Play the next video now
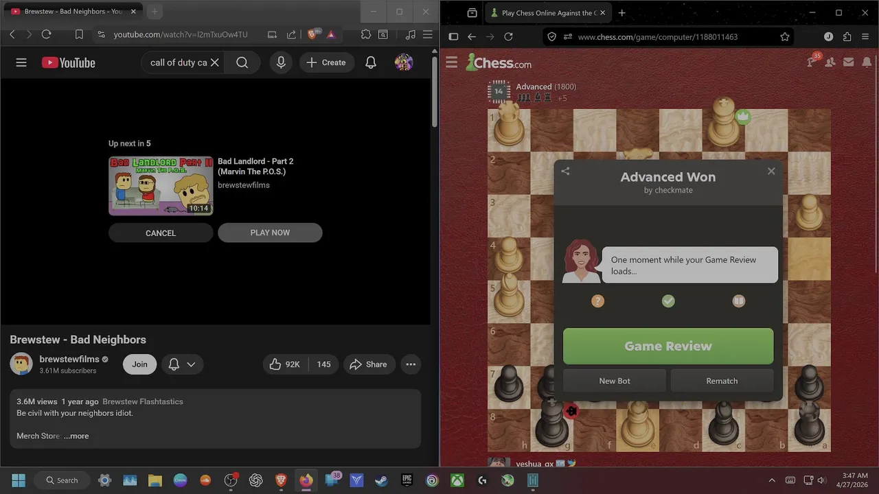Viewport: 879px width, 494px height. 270,233
